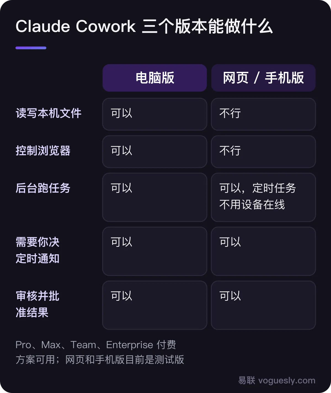Image resolution: width=331 pixels, height=393 pixels.
Task: Click 网页/手机版 cell in 审核并批准结果 row
Action: coord(263,305)
